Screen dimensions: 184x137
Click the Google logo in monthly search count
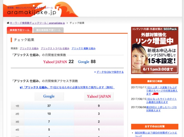tap(83, 62)
